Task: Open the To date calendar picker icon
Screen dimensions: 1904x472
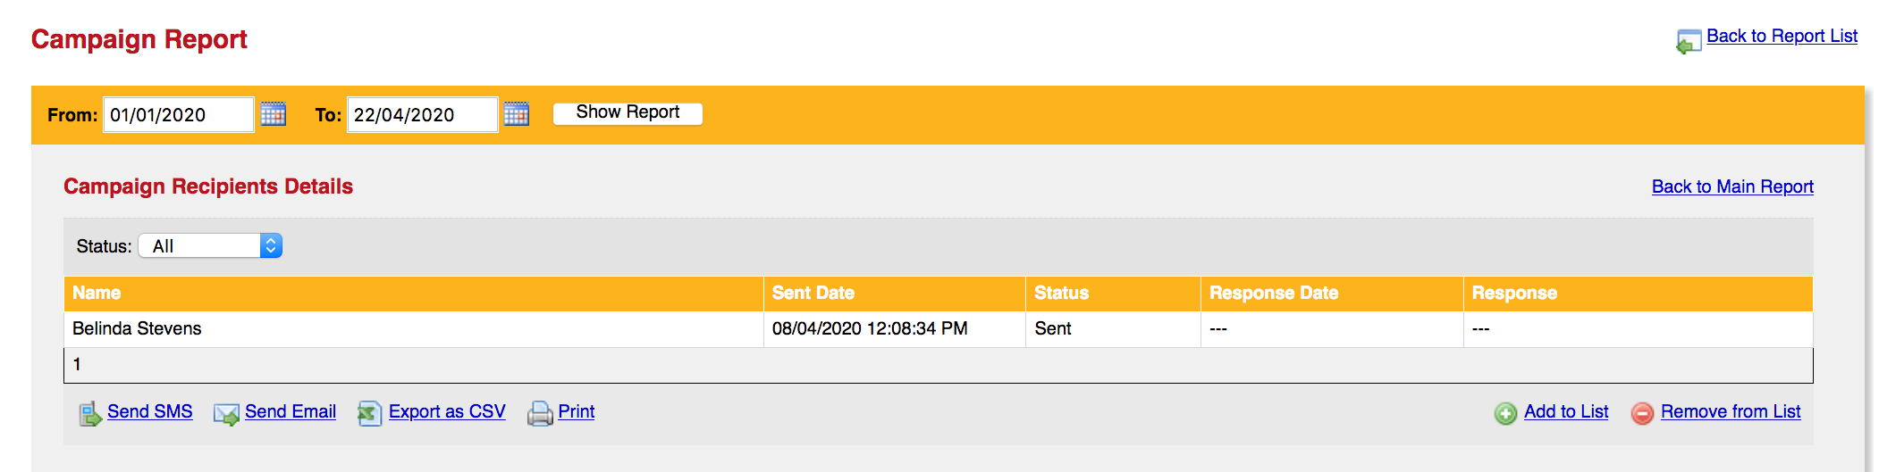Action: [x=517, y=114]
